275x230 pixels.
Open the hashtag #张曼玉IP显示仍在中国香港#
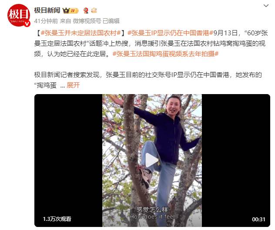tap(170, 33)
